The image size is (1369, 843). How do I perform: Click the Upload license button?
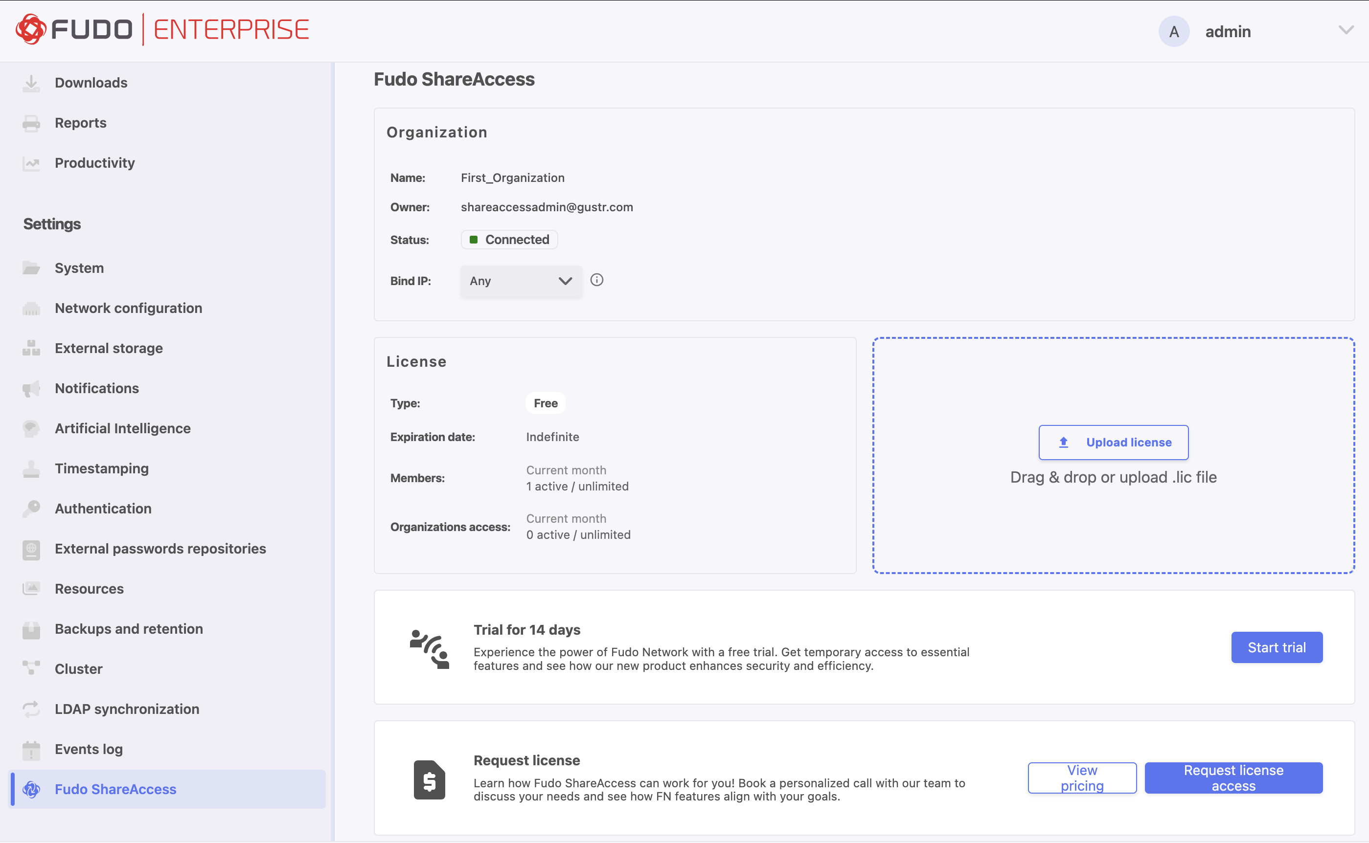coord(1114,442)
